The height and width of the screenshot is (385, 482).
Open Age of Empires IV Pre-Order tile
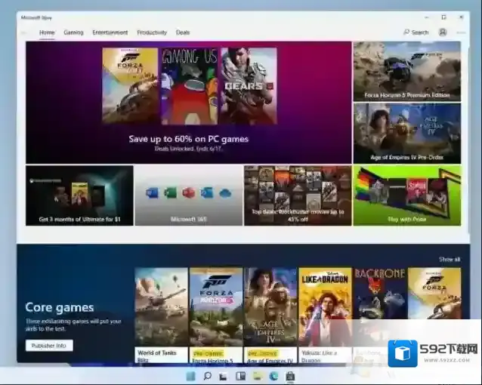coord(406,133)
